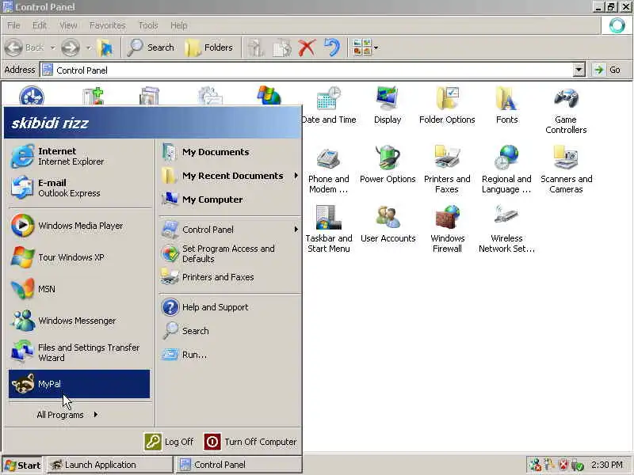This screenshot has height=475, width=634.
Task: Open the Help menu
Action: coord(178,25)
